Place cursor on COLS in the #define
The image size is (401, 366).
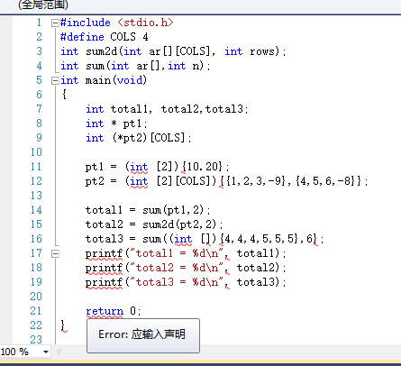[x=123, y=37]
